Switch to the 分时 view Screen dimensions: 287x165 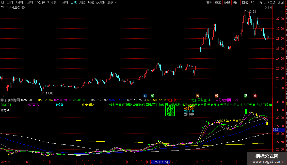click(x=10, y=2)
